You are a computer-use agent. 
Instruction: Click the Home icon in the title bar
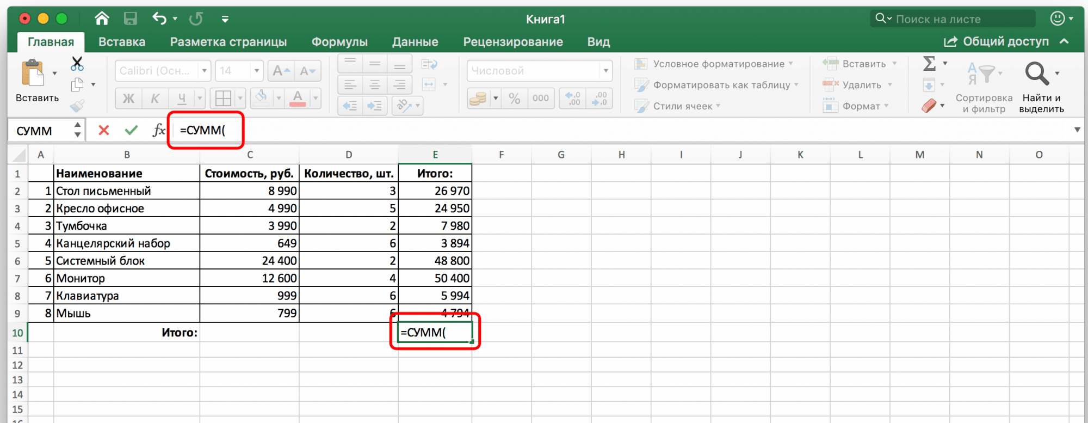[102, 19]
